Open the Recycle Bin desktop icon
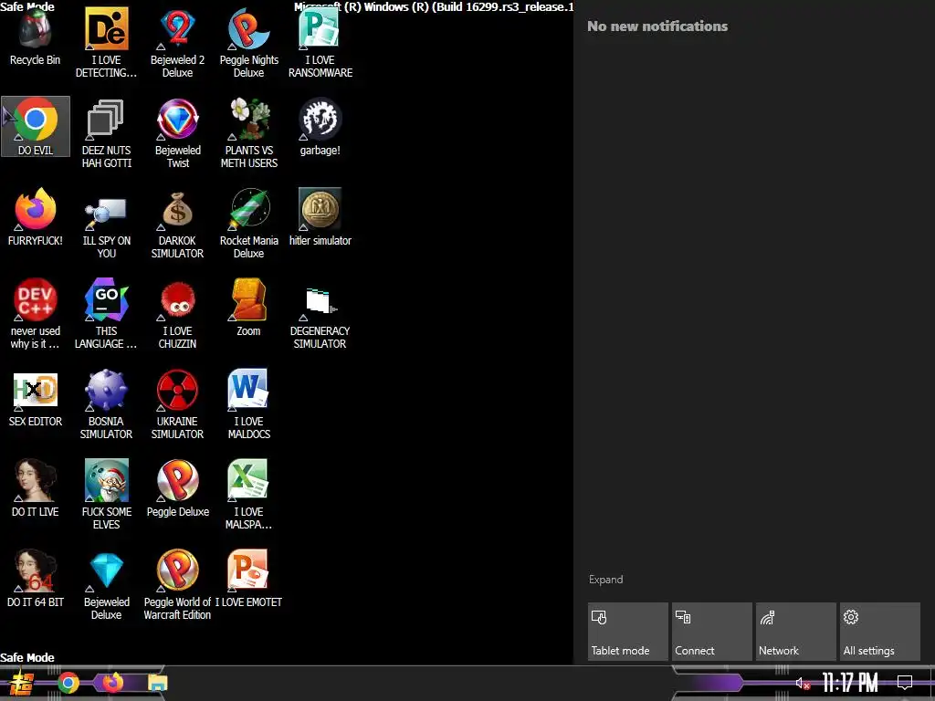The height and width of the screenshot is (701, 935). coord(36,37)
